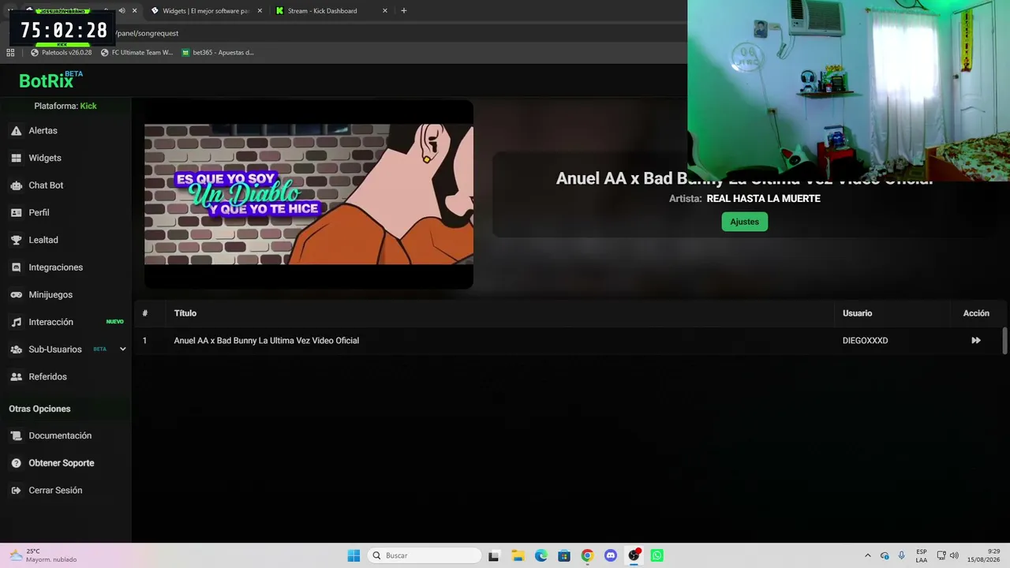The image size is (1010, 568).
Task: Click the browser address bar URL
Action: [147, 33]
